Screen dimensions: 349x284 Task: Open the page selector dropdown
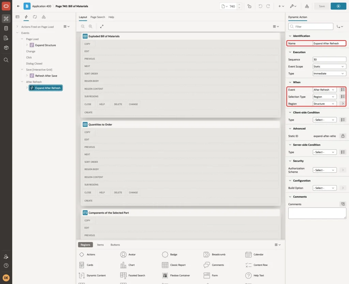click(224, 6)
